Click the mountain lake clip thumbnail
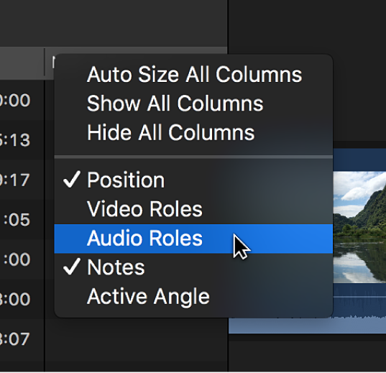386x373 pixels. coord(359,227)
